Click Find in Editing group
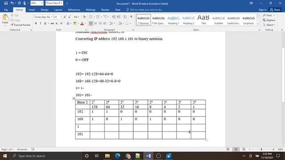Screen dimensions: 285x160 tap(267, 16)
